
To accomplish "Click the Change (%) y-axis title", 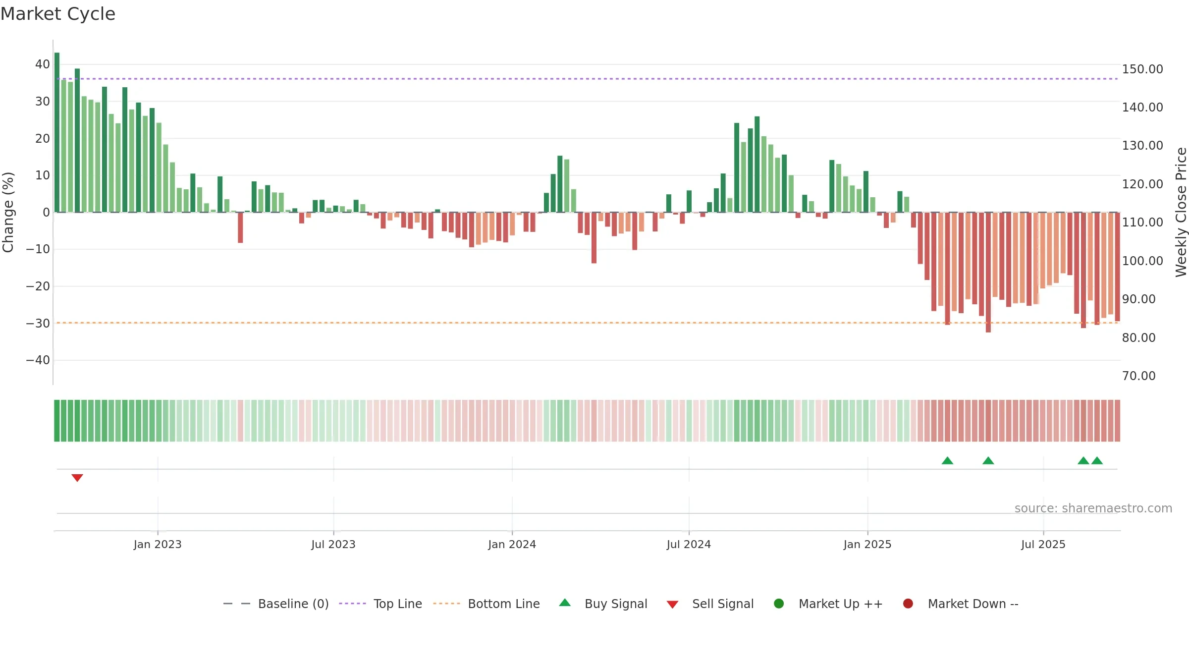I will click(8, 212).
